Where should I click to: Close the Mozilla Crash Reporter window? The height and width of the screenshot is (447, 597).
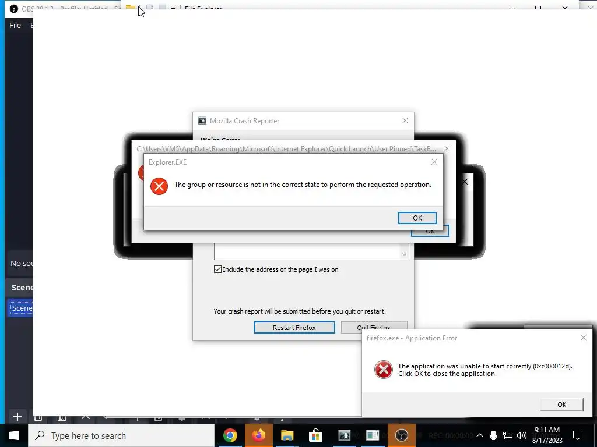coord(405,120)
